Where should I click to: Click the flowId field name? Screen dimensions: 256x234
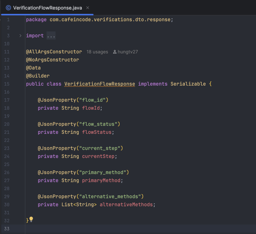point(91,108)
